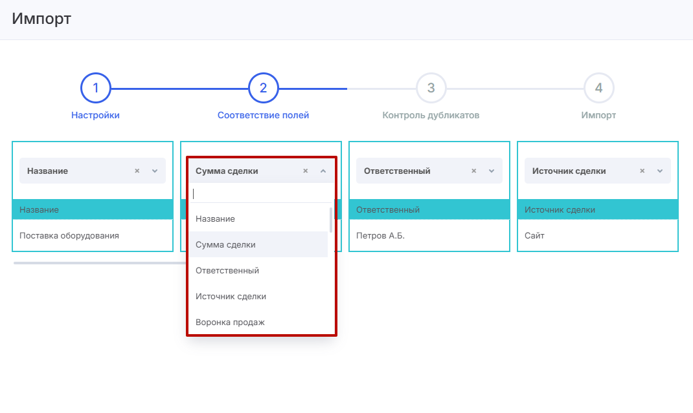Click the dropdown list vertical scrollbar
The height and width of the screenshot is (413, 693).
[331, 220]
